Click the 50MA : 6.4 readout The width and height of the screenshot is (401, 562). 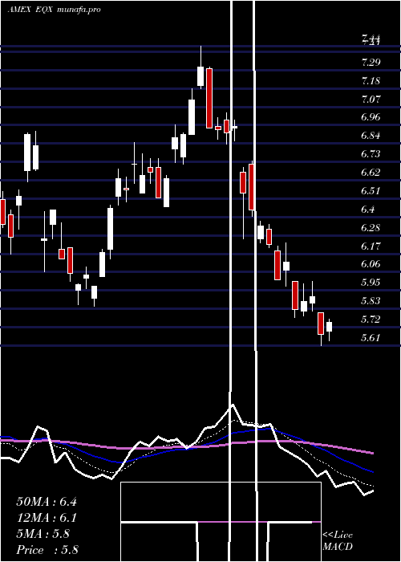point(47,502)
